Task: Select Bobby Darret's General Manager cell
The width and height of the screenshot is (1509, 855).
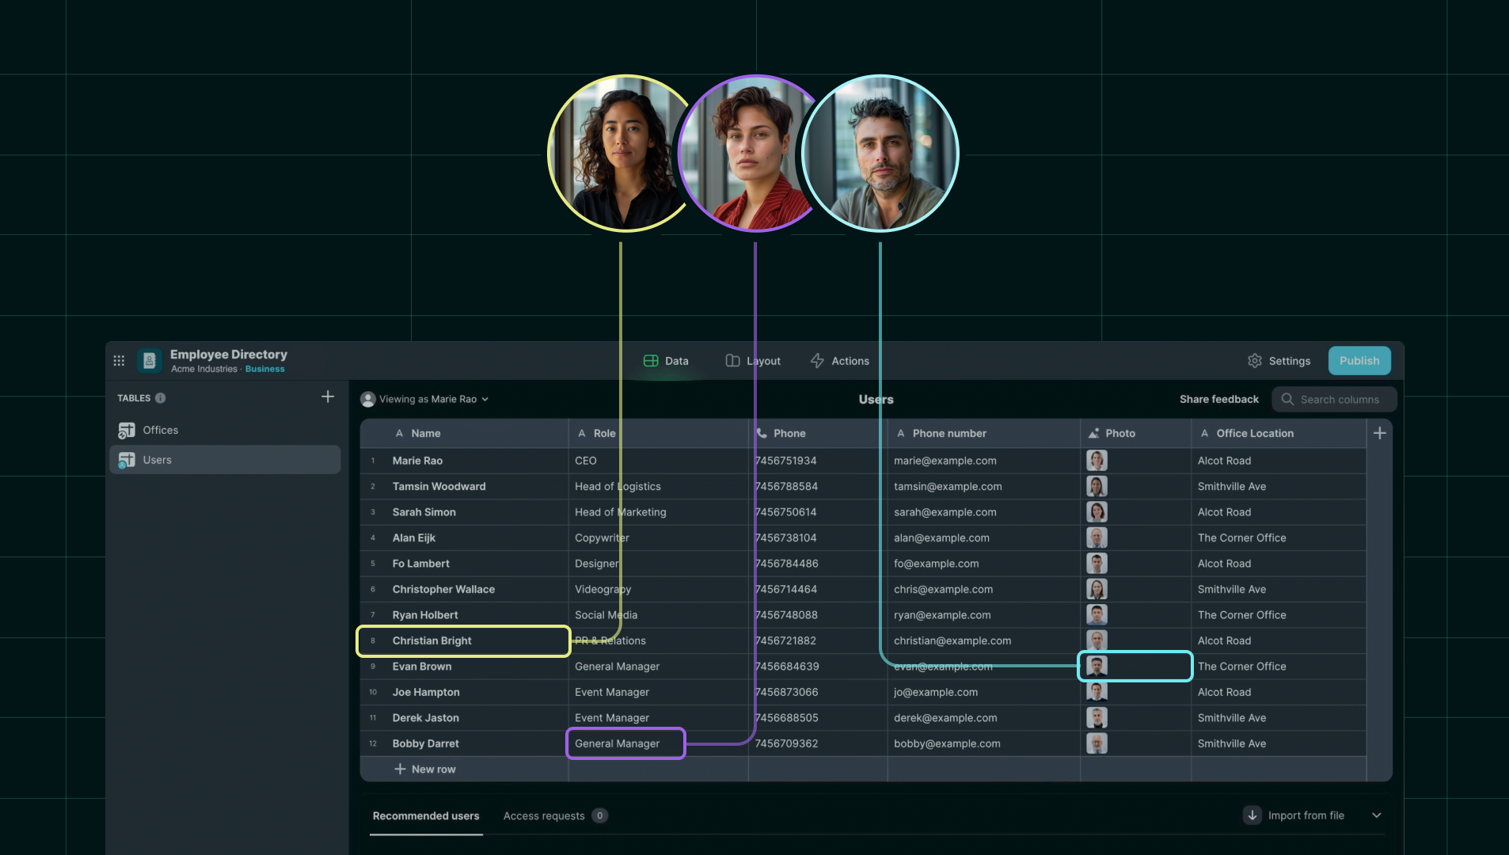Action: click(x=626, y=743)
